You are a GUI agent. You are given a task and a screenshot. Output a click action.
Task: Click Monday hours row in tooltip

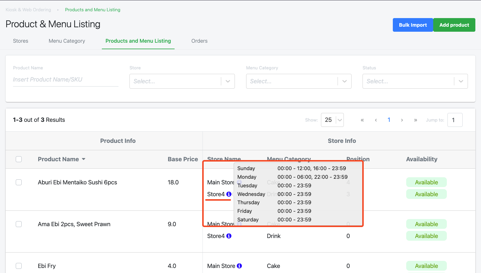point(292,177)
